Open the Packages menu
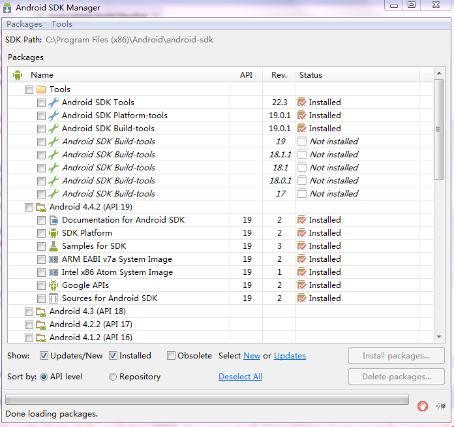Viewport: 454px width, 427px height. 24,24
